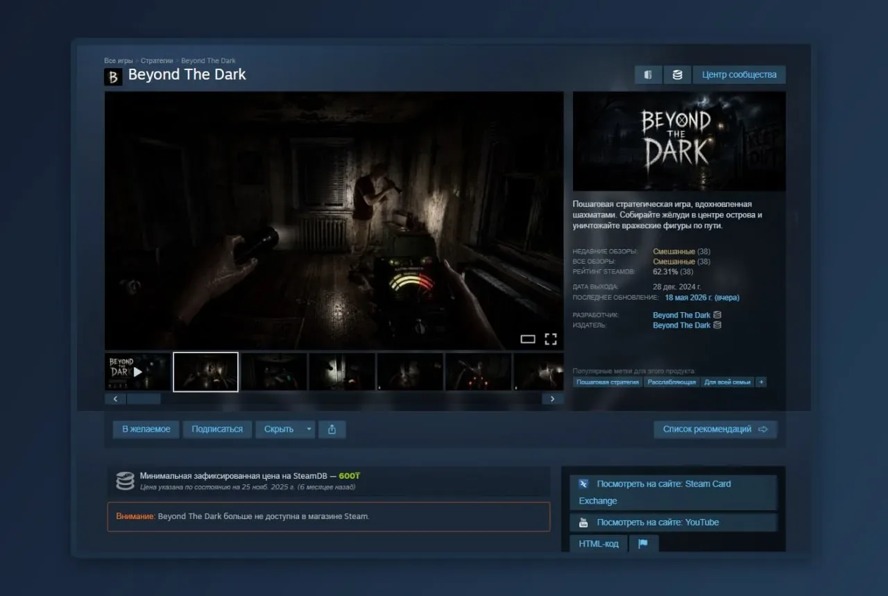Open developer link Beyond The Dark
The height and width of the screenshot is (596, 888).
coord(681,315)
